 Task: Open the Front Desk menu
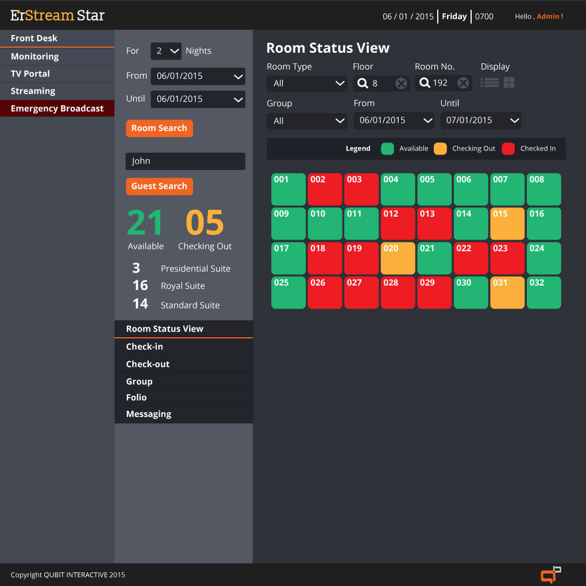point(57,38)
